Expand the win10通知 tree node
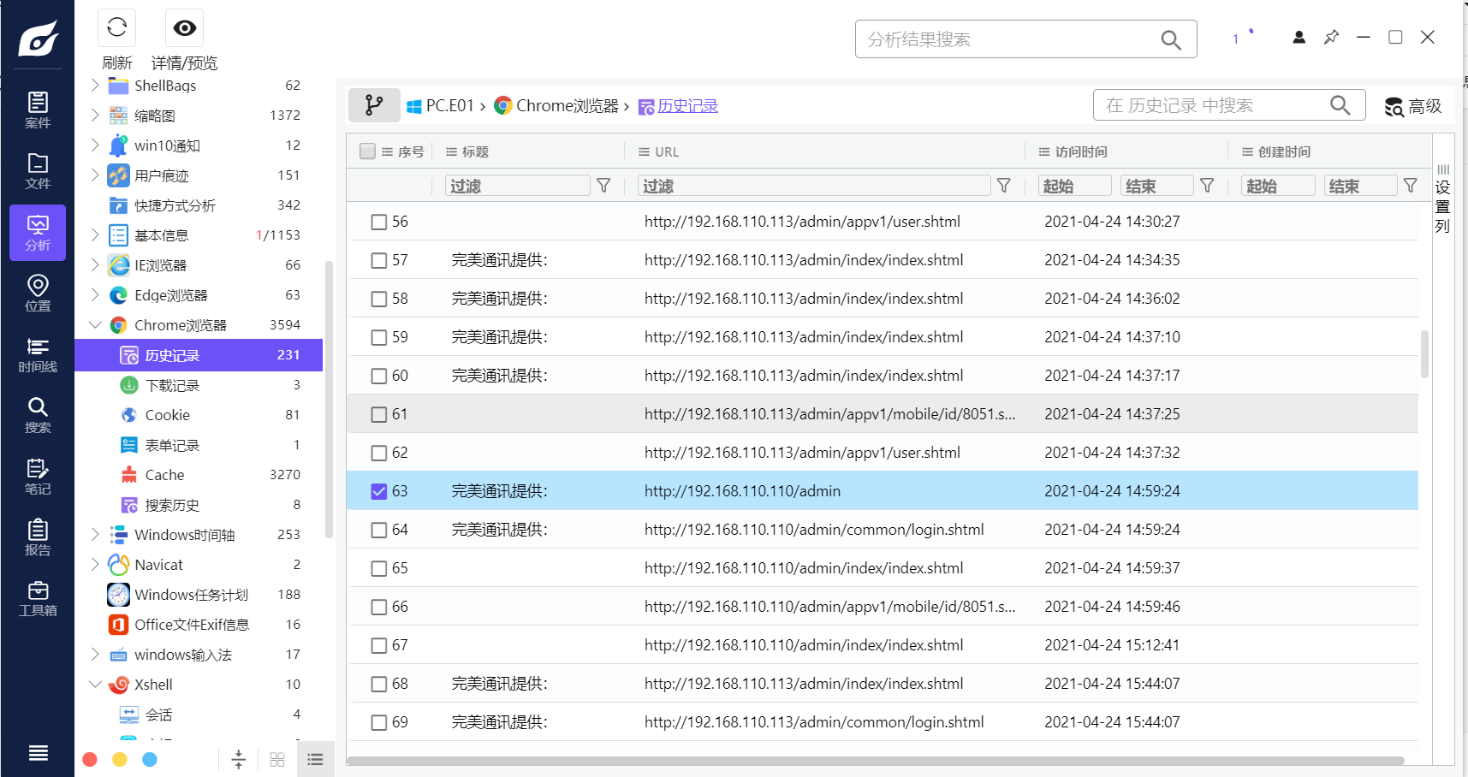 coord(95,145)
